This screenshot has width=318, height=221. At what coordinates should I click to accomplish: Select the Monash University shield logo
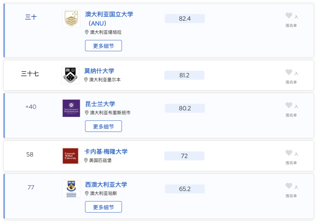point(70,75)
